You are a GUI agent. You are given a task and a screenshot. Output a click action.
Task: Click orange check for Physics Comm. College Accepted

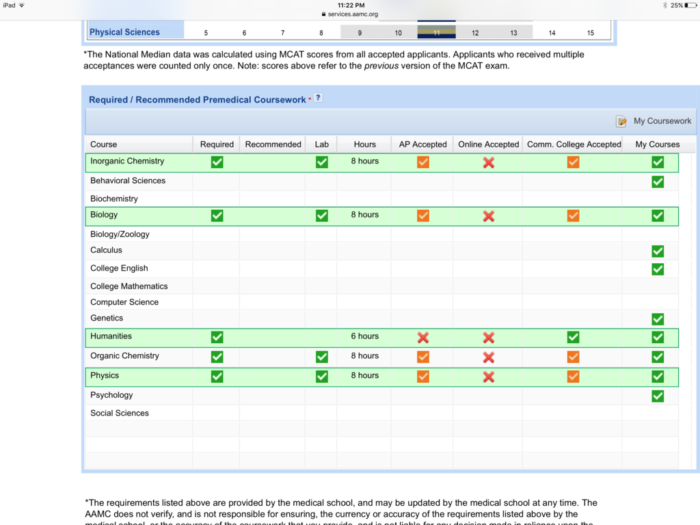[573, 376]
